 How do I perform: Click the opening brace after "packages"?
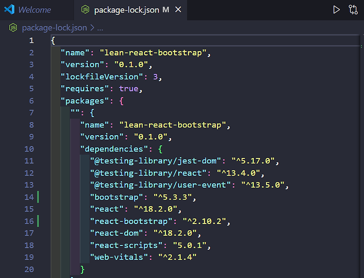tap(121, 101)
